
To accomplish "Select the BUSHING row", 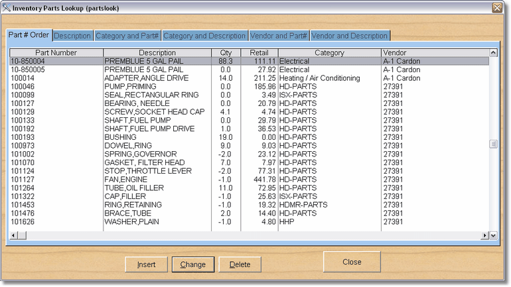I will coord(250,137).
